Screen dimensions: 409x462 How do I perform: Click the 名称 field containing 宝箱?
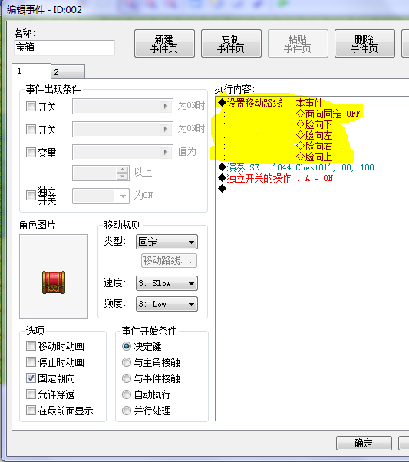(x=64, y=48)
